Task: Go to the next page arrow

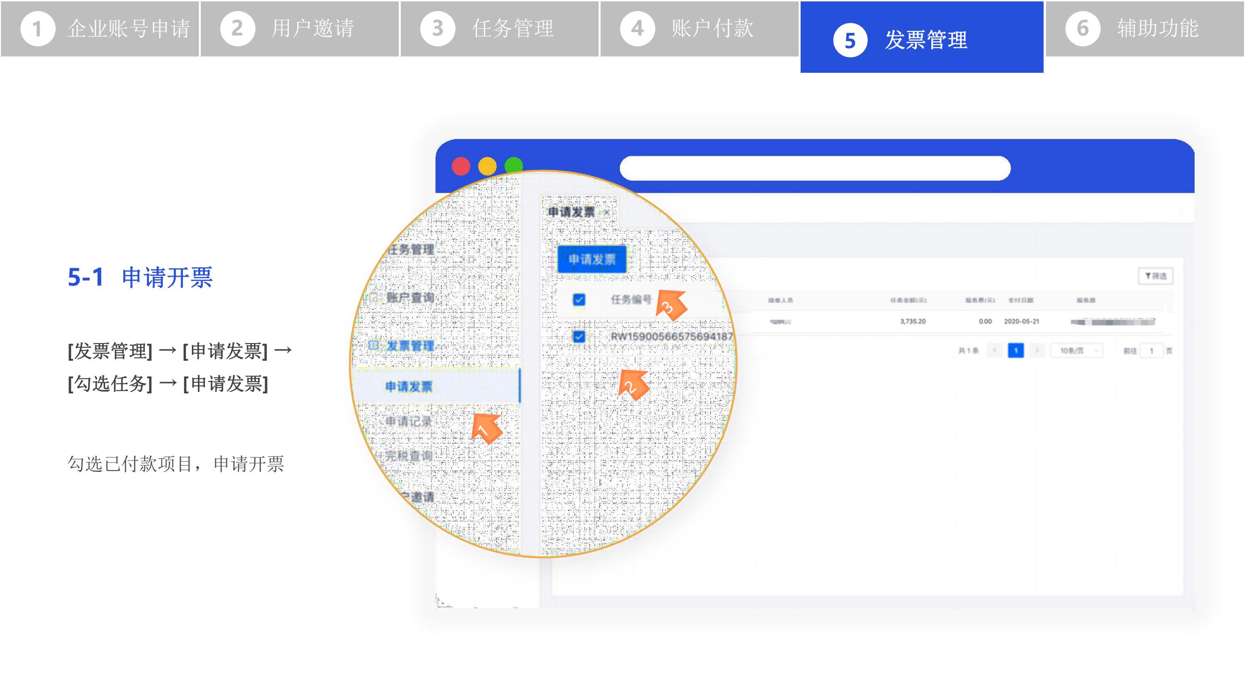Action: tap(1036, 351)
